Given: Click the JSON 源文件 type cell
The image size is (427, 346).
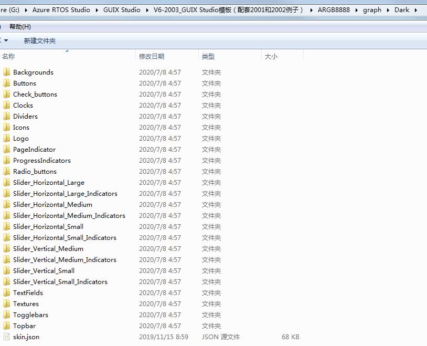Looking at the screenshot, I should [220, 337].
